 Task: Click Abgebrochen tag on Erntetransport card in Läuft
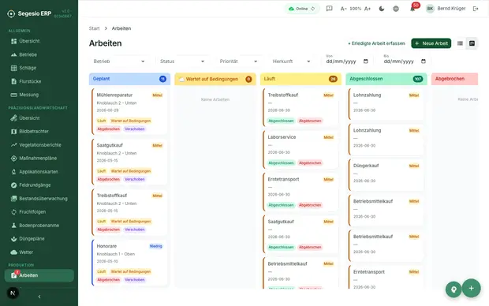pos(310,205)
